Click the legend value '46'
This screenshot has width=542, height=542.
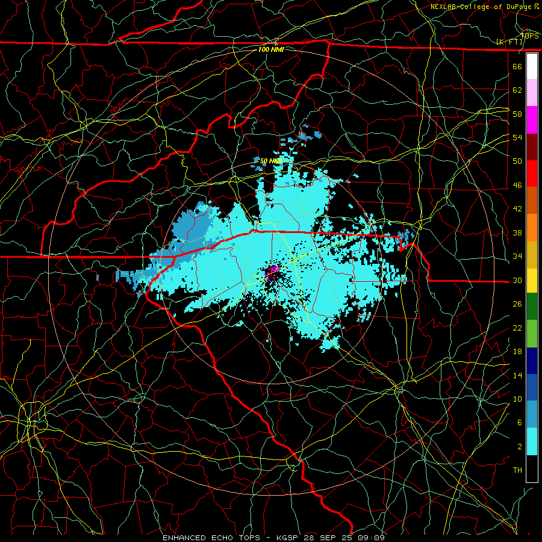(517, 185)
